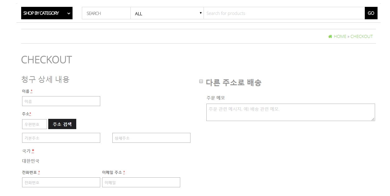This screenshot has height=196, width=390.
Task: Click the 전화번호 phone number field
Action: click(x=61, y=182)
